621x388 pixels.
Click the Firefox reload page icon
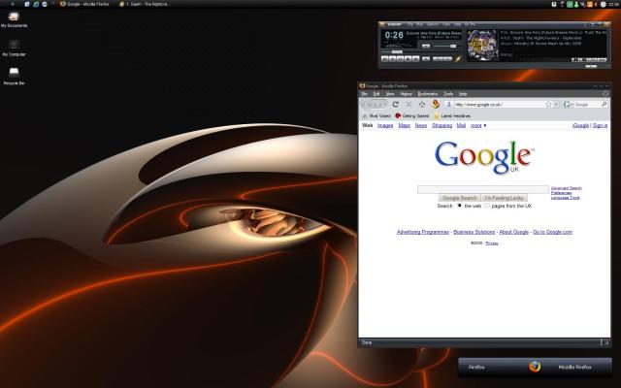coord(395,104)
